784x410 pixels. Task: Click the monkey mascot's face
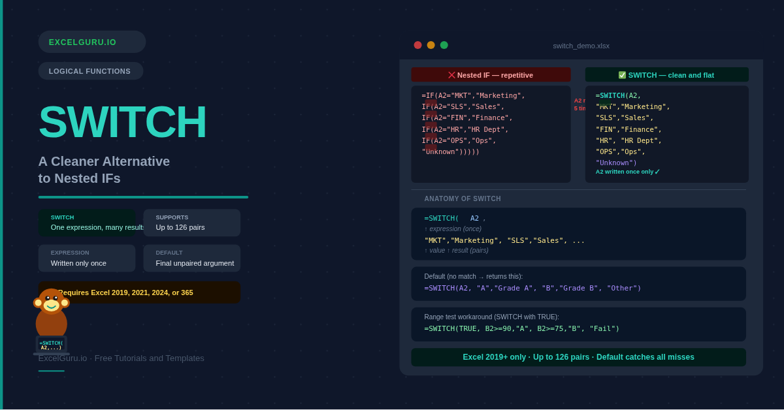(x=52, y=302)
